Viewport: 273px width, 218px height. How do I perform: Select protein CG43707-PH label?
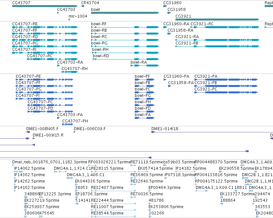click(75, 121)
